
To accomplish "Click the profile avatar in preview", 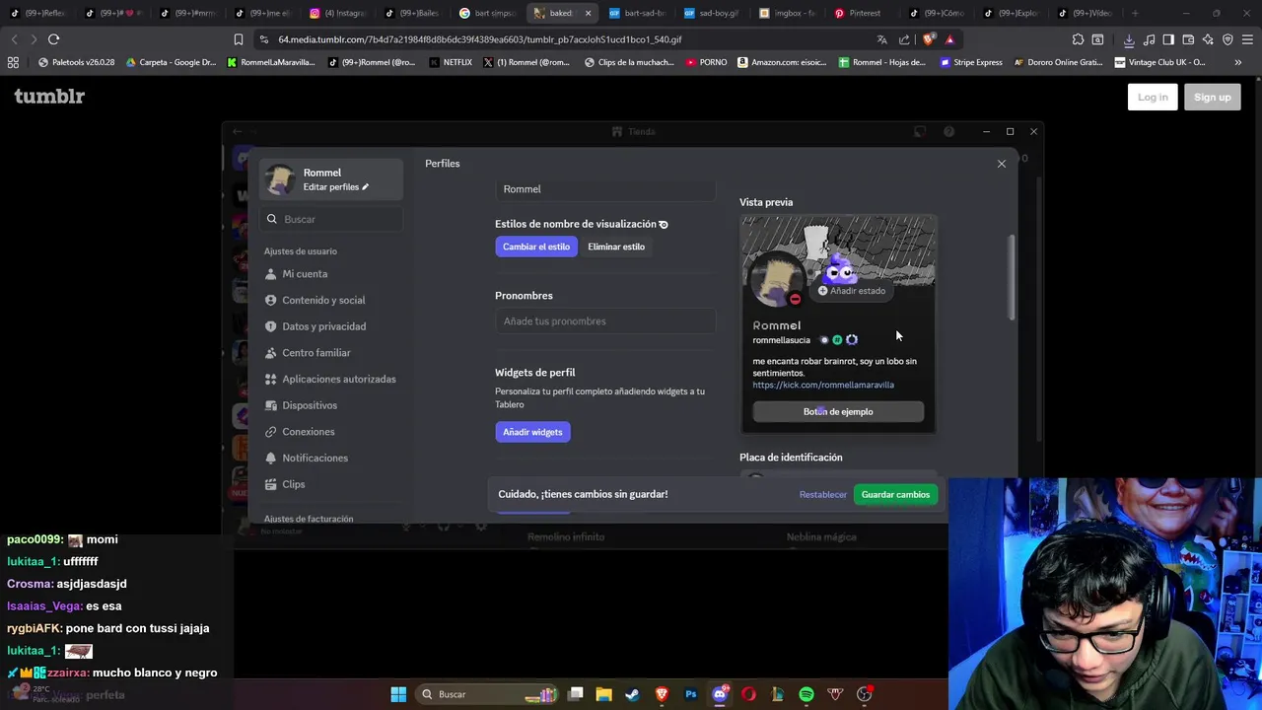I will (x=777, y=279).
